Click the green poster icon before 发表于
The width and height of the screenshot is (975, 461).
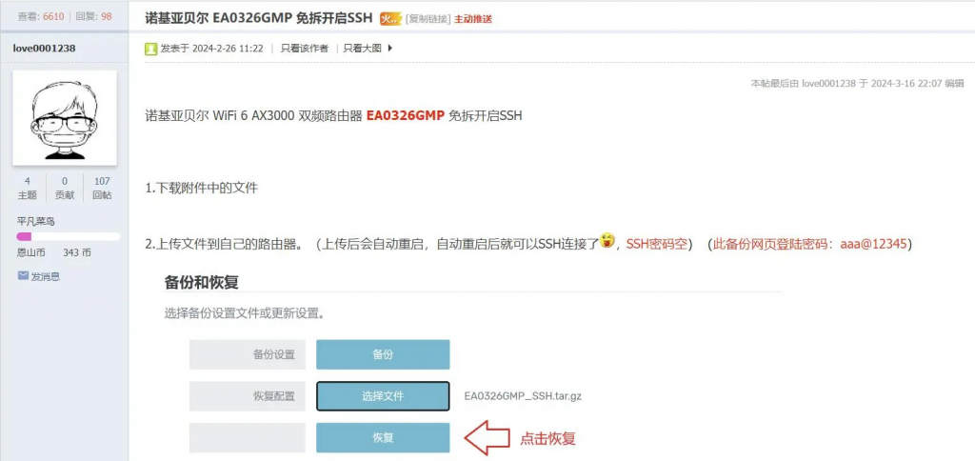click(151, 48)
